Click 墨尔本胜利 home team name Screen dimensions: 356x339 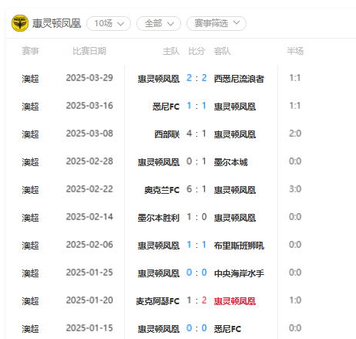click(x=159, y=218)
